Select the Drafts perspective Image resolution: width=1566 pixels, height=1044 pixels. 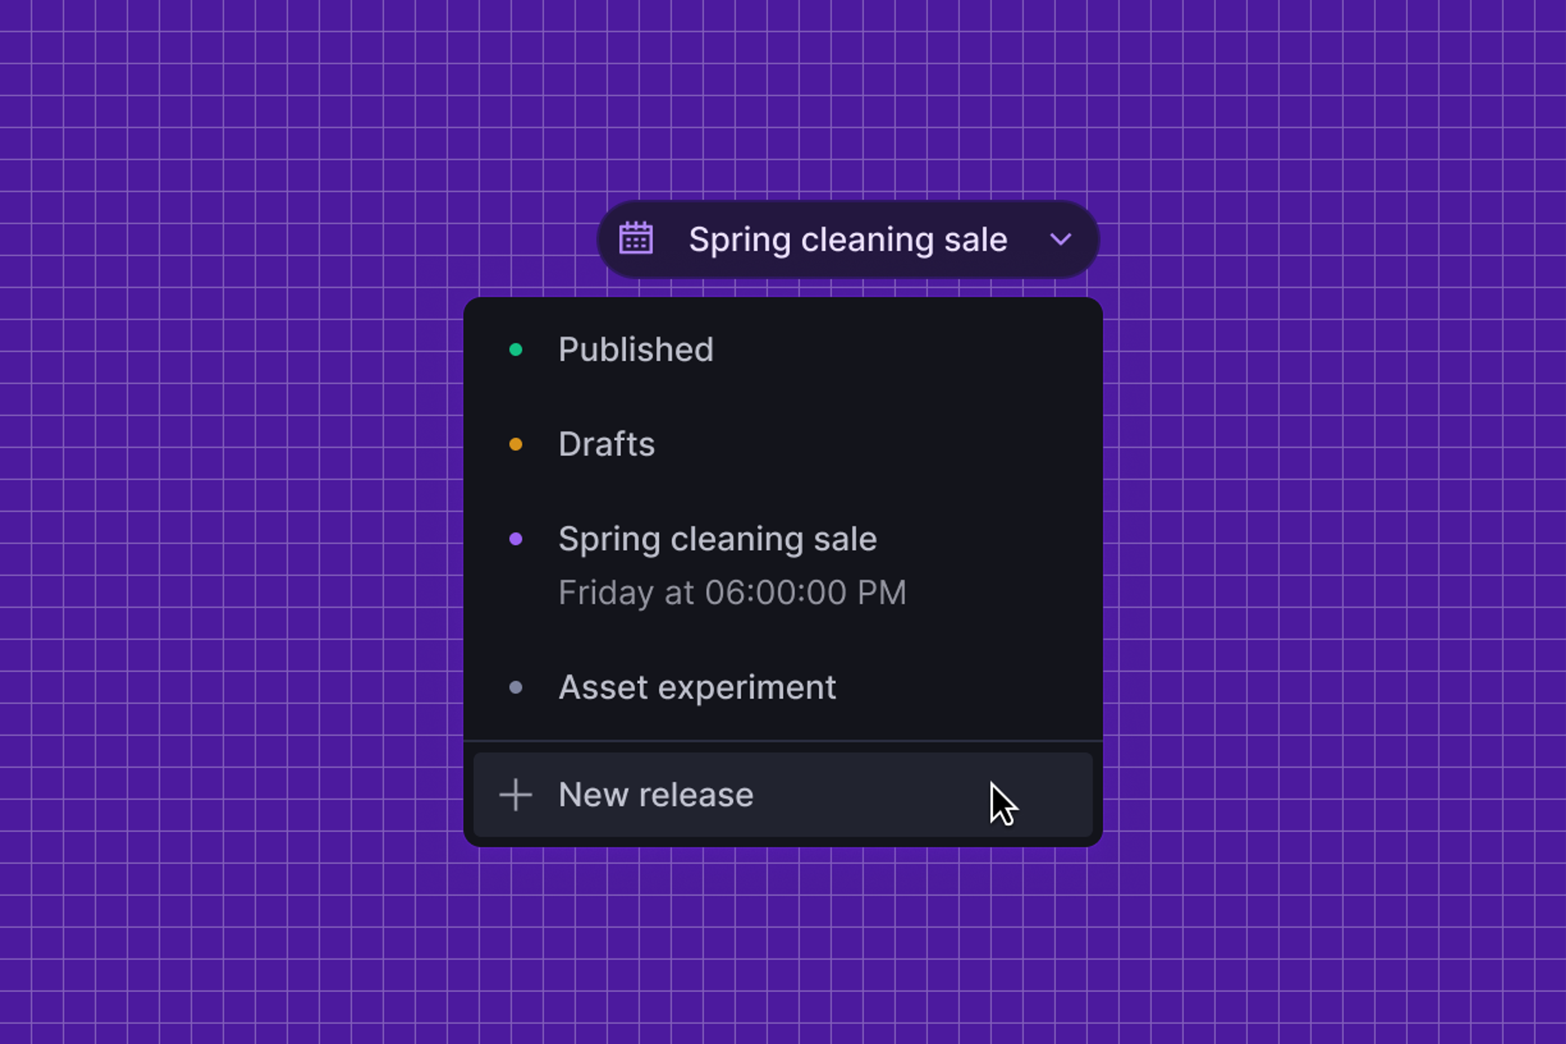tap(782, 444)
